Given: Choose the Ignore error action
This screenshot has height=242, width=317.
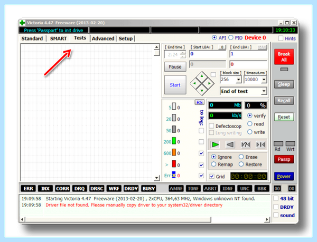Looking at the screenshot, I should [x=213, y=157].
